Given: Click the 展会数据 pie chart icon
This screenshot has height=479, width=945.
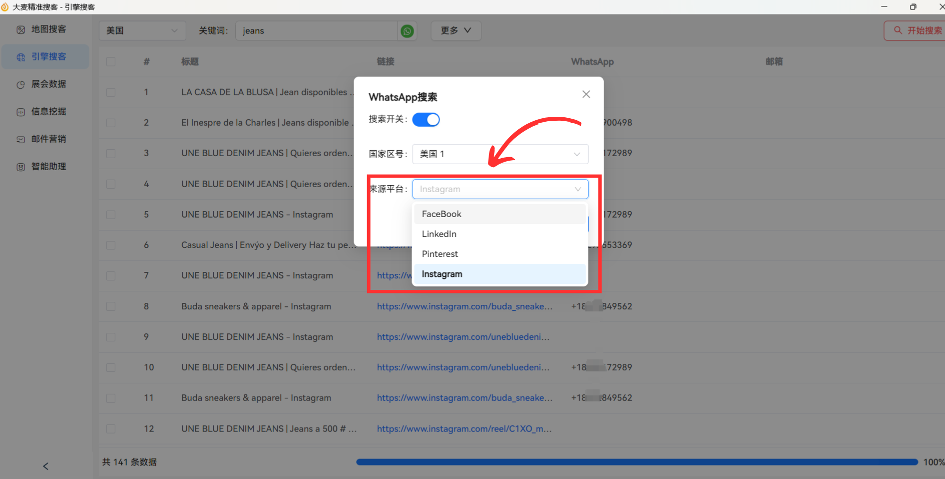Looking at the screenshot, I should coord(20,85).
